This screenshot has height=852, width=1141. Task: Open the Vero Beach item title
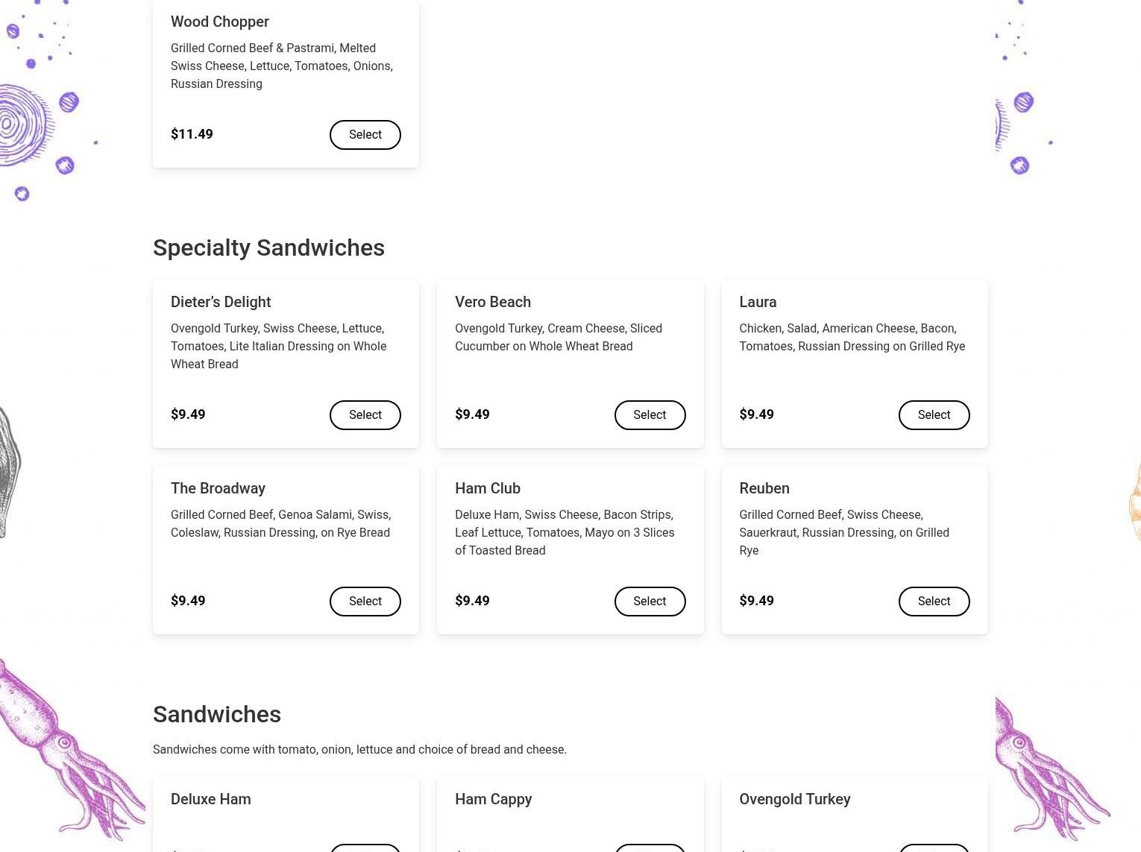[x=493, y=302]
